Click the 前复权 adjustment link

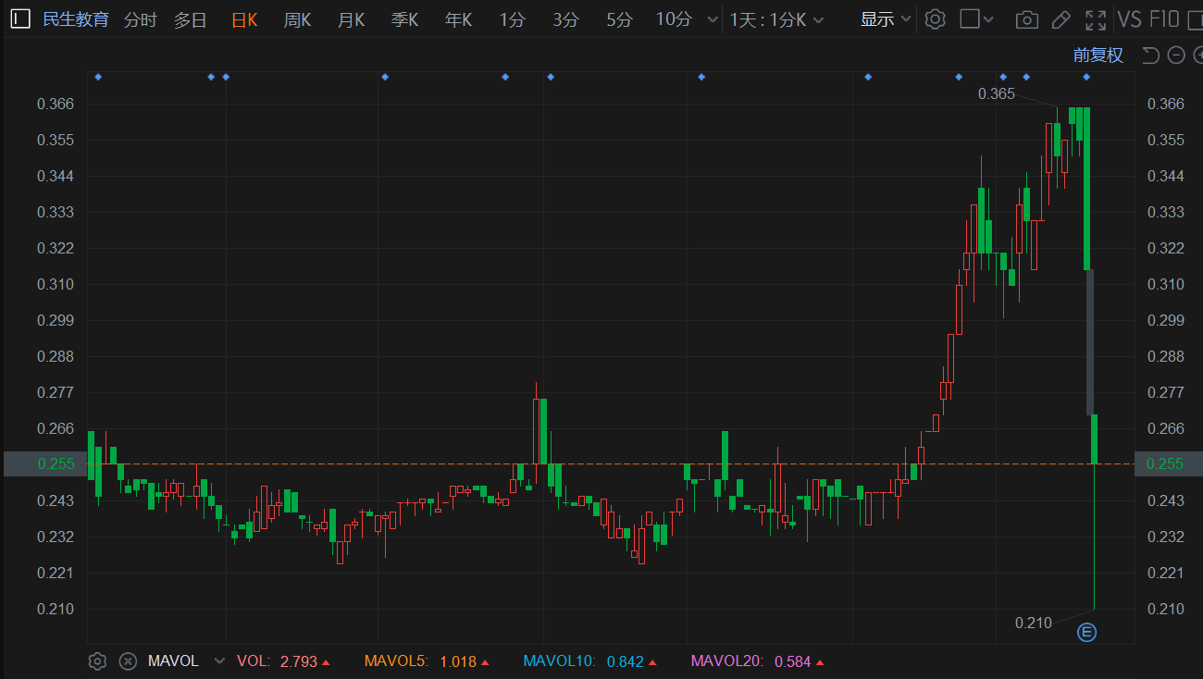click(x=1098, y=56)
